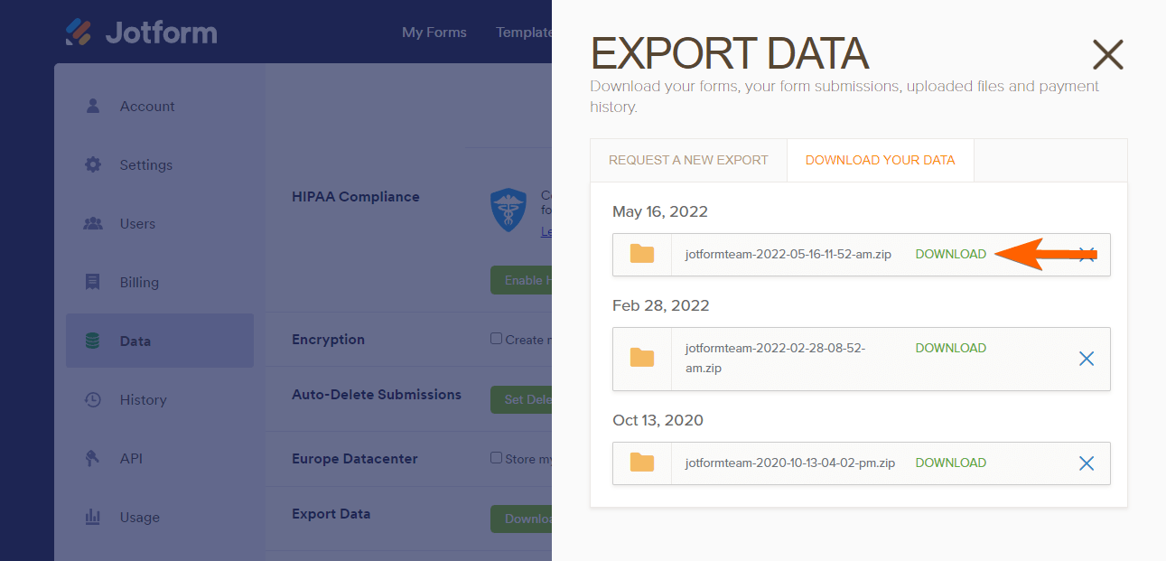Click the folder icon for Oct 13 export

tap(642, 463)
